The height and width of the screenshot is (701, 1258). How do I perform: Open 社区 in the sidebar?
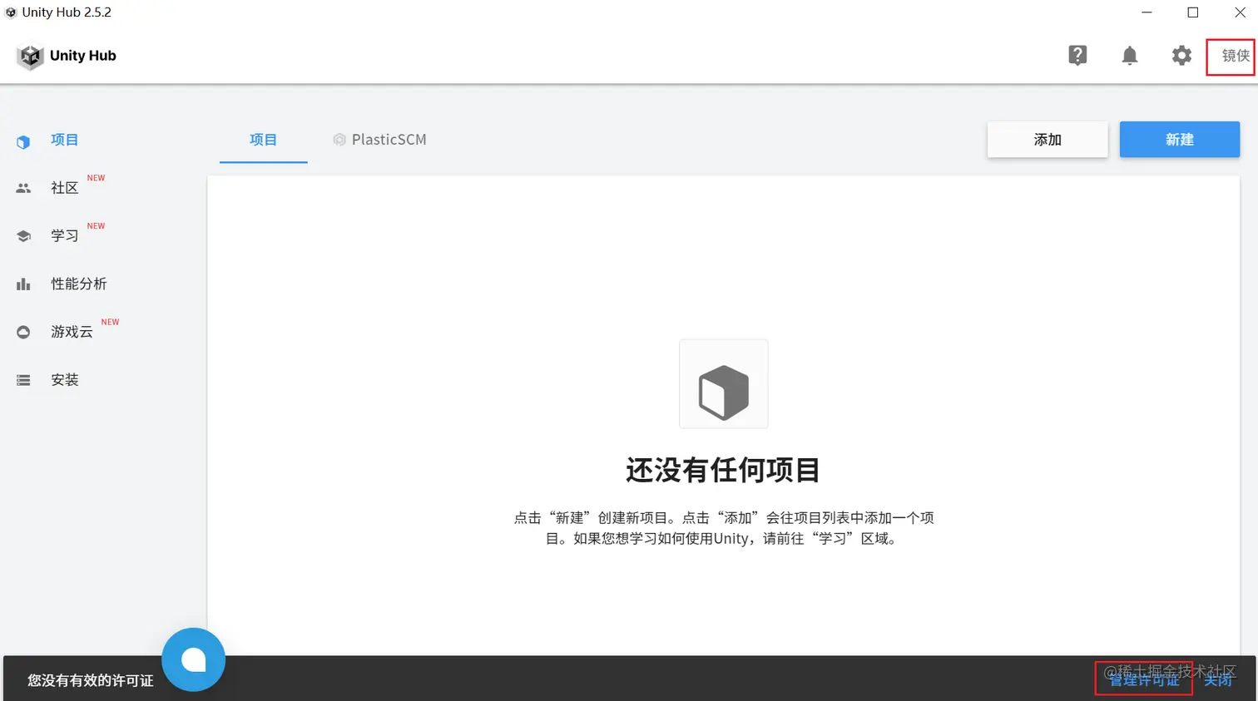[x=64, y=188]
